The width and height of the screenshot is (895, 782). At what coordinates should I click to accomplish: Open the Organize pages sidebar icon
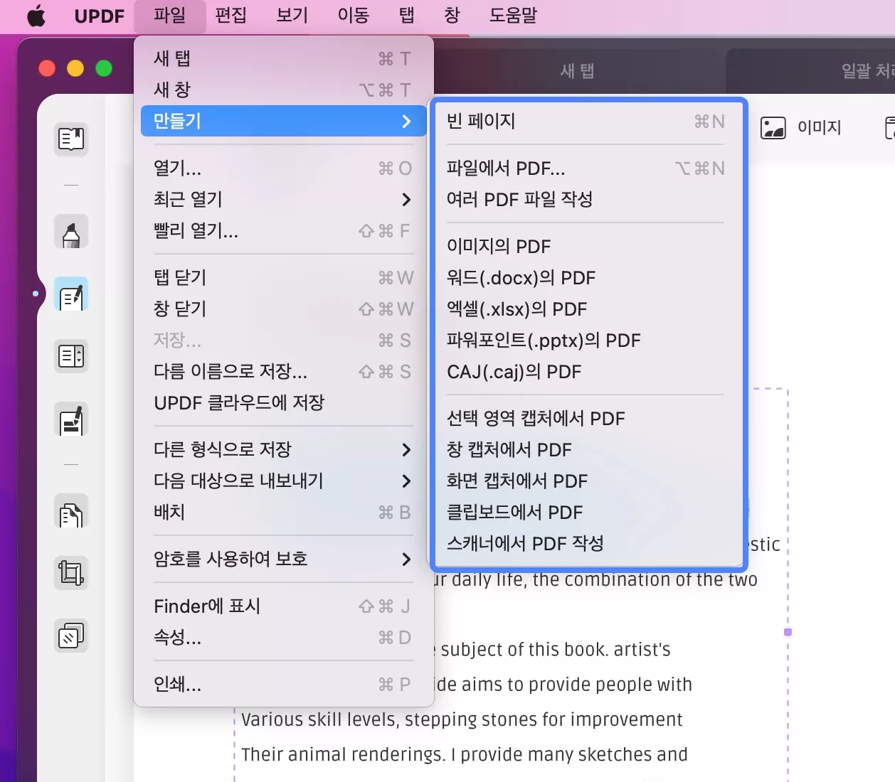click(71, 356)
